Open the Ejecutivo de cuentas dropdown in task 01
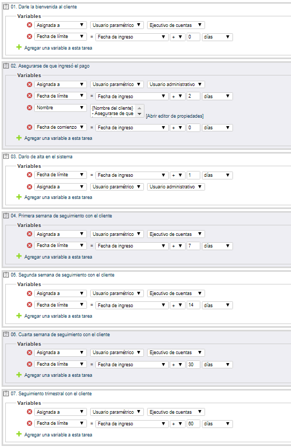 (x=176, y=25)
